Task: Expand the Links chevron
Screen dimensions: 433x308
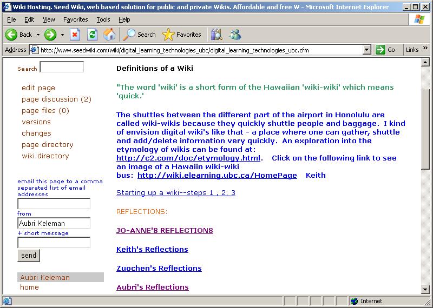Action: (425, 48)
